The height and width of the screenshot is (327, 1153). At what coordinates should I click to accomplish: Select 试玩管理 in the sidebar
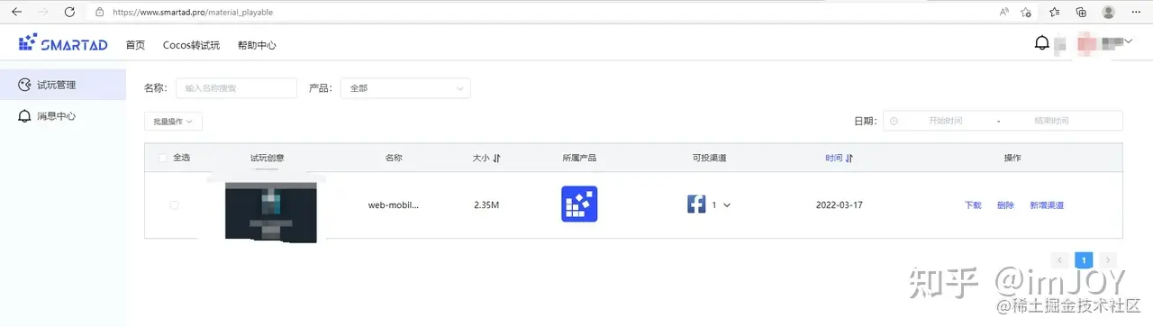click(x=63, y=85)
